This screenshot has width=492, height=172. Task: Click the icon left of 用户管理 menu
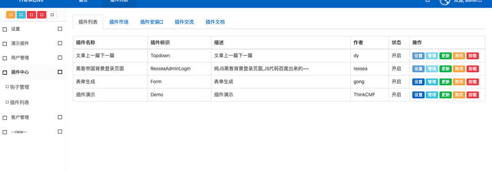(x=5, y=58)
